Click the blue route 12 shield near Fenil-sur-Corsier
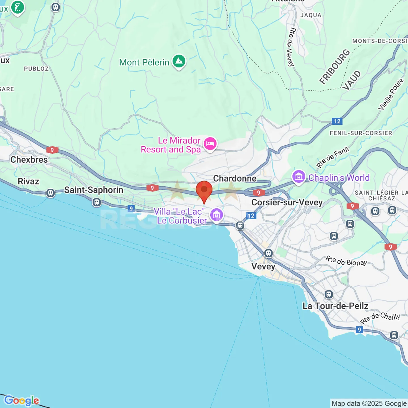Viewport: 408px width, 408px height. tap(337, 121)
